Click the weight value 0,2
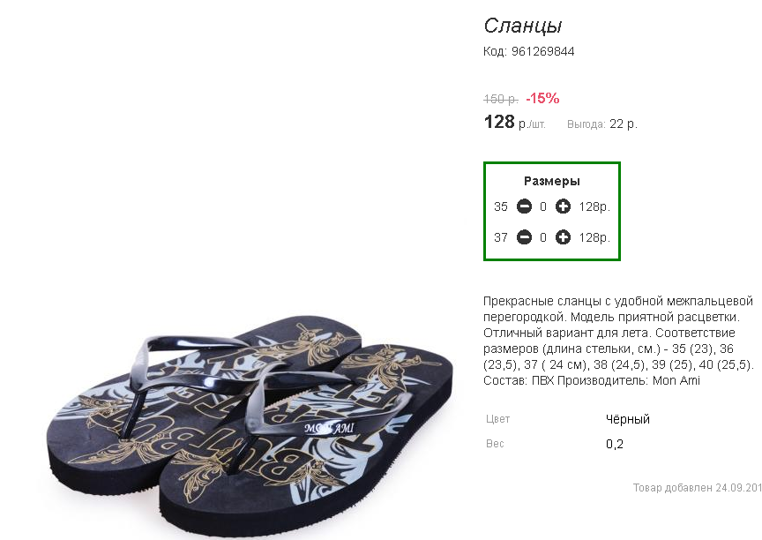 [614, 444]
